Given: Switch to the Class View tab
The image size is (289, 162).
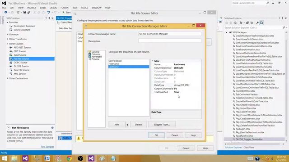Looking at the screenshot, I should (x=249, y=147).
